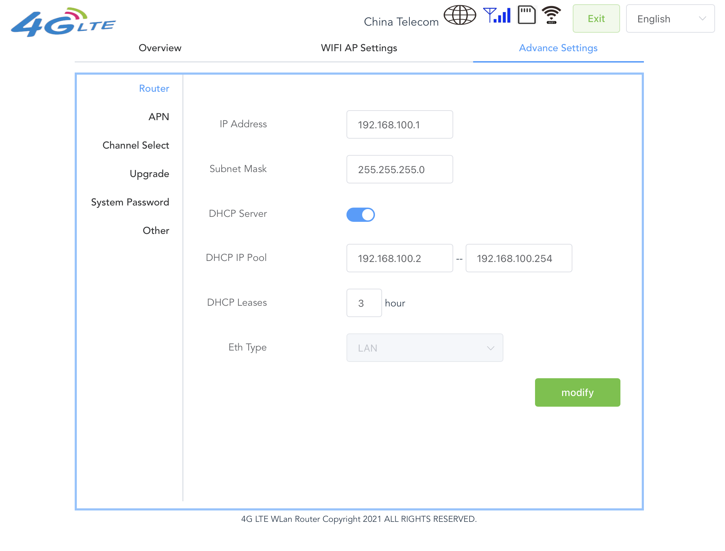Image resolution: width=725 pixels, height=551 pixels.
Task: Click the DHCP Leases hour field
Action: click(x=364, y=303)
